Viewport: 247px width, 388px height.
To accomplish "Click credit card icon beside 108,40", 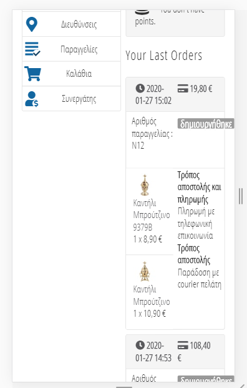I will 183,345.
